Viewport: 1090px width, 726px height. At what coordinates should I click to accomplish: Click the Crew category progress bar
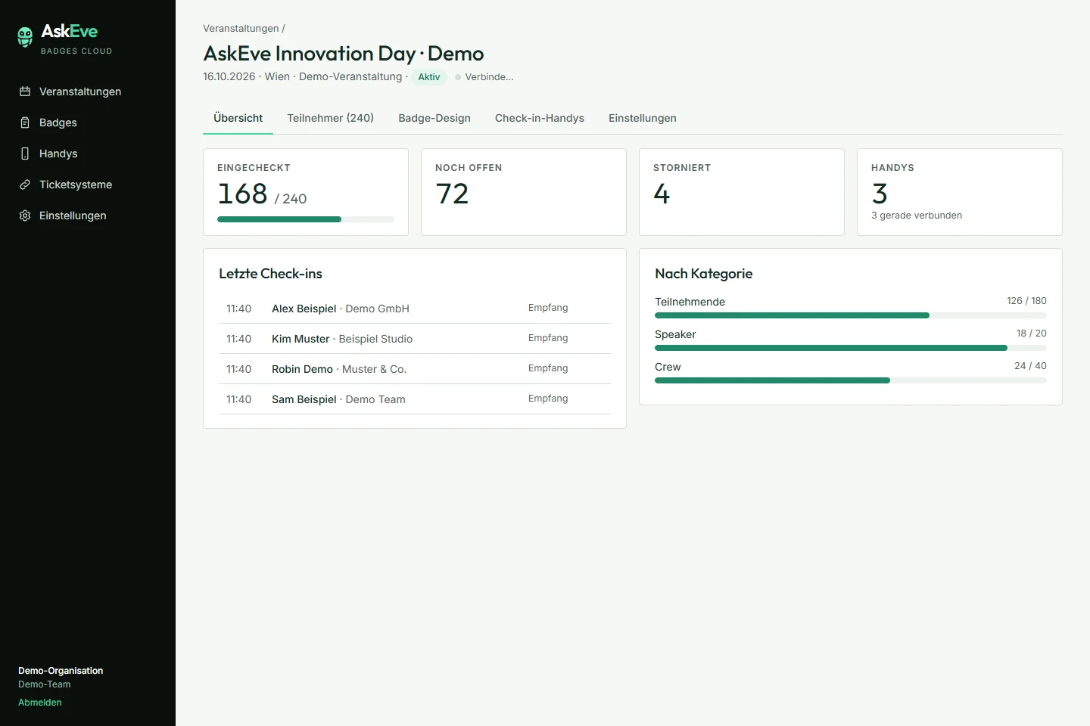click(x=851, y=380)
